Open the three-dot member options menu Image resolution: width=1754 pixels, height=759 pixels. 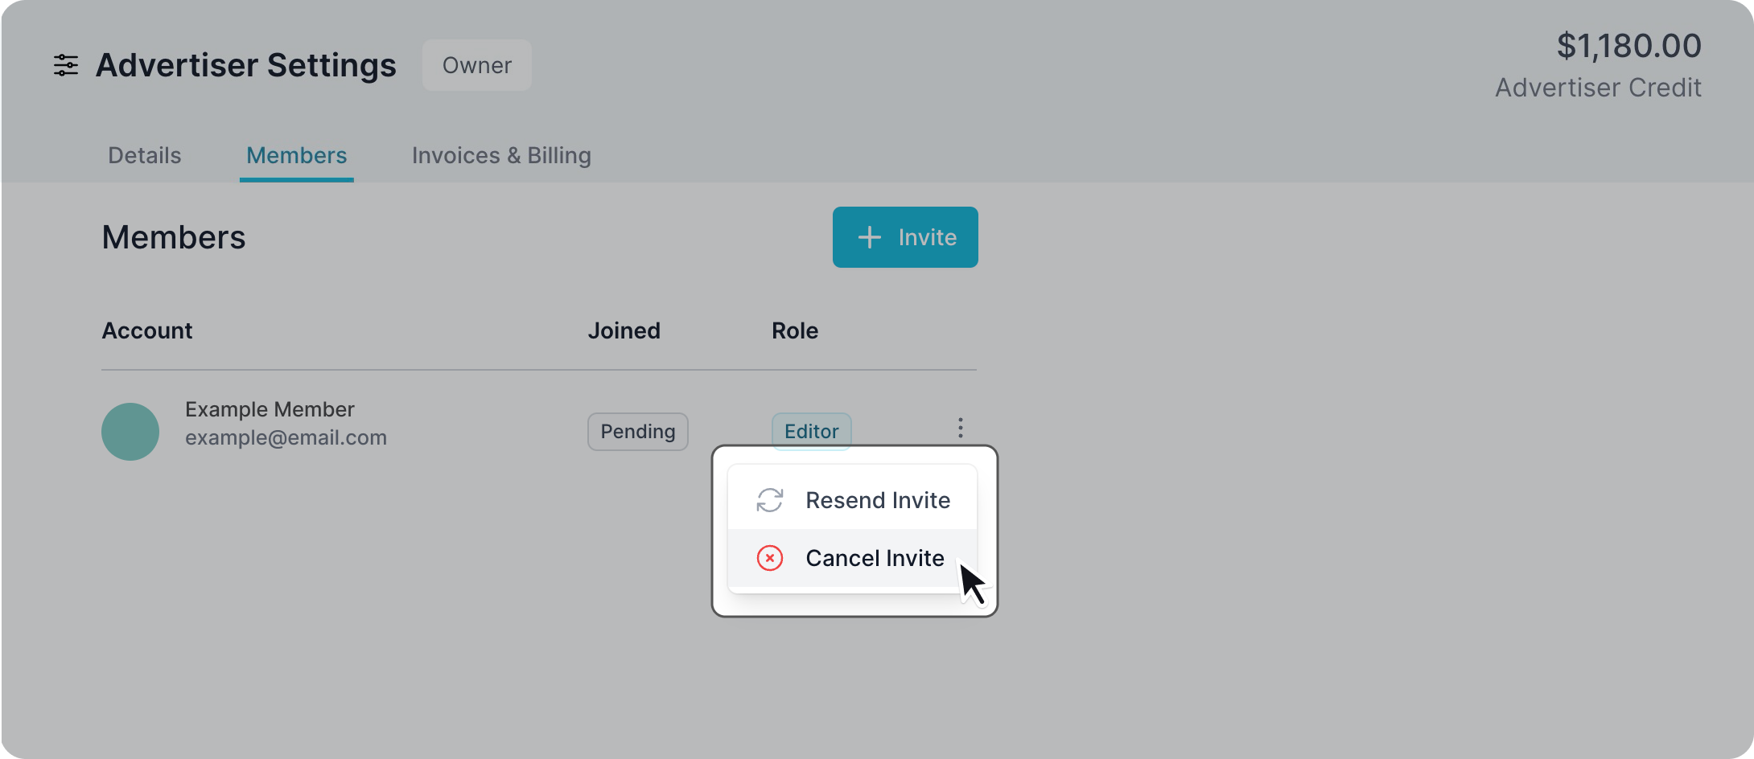coord(960,428)
